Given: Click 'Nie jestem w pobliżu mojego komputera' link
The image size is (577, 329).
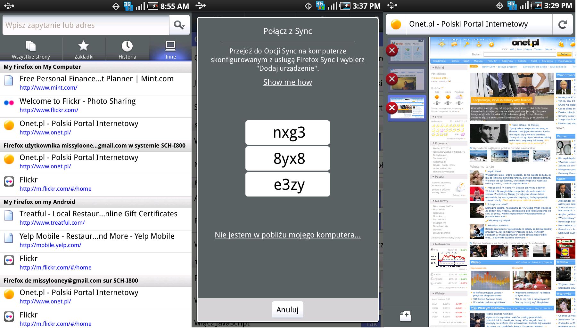Looking at the screenshot, I should pyautogui.click(x=288, y=235).
